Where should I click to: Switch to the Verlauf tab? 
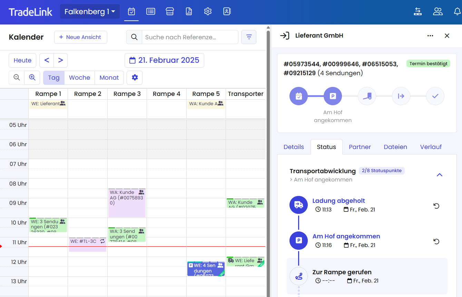pyautogui.click(x=431, y=147)
